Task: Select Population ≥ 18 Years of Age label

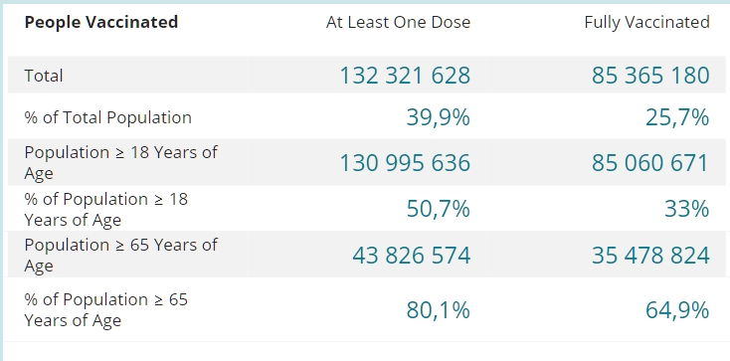Action: 120,162
